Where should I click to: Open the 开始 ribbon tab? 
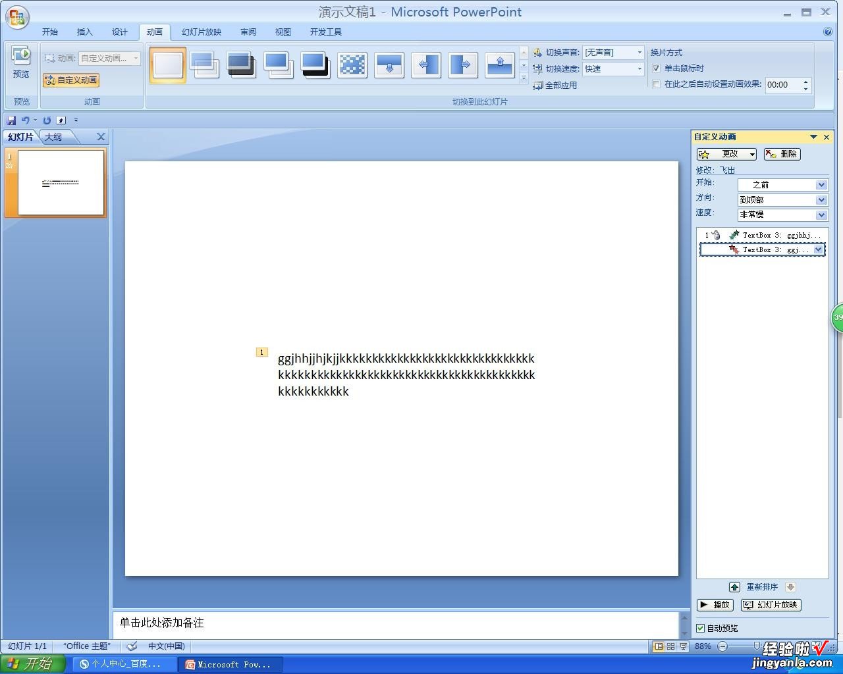click(x=50, y=32)
